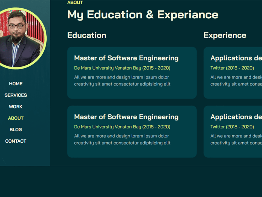
Task: Navigate to the BLOG page
Action: (x=15, y=129)
